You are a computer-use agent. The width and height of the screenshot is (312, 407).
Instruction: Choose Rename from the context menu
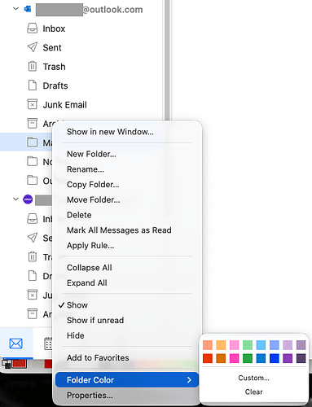(127, 169)
